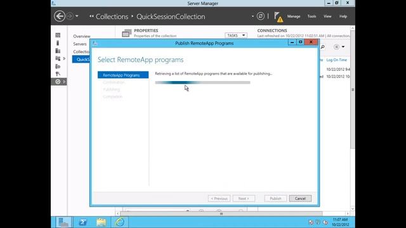The height and width of the screenshot is (228, 406).
Task: Click the network tray icon
Action: click(x=318, y=222)
